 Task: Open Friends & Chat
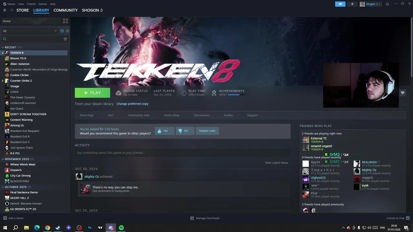click(398, 218)
